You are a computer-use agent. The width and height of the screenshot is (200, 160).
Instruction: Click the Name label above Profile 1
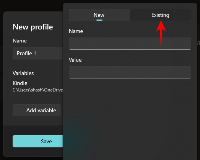tap(20, 41)
